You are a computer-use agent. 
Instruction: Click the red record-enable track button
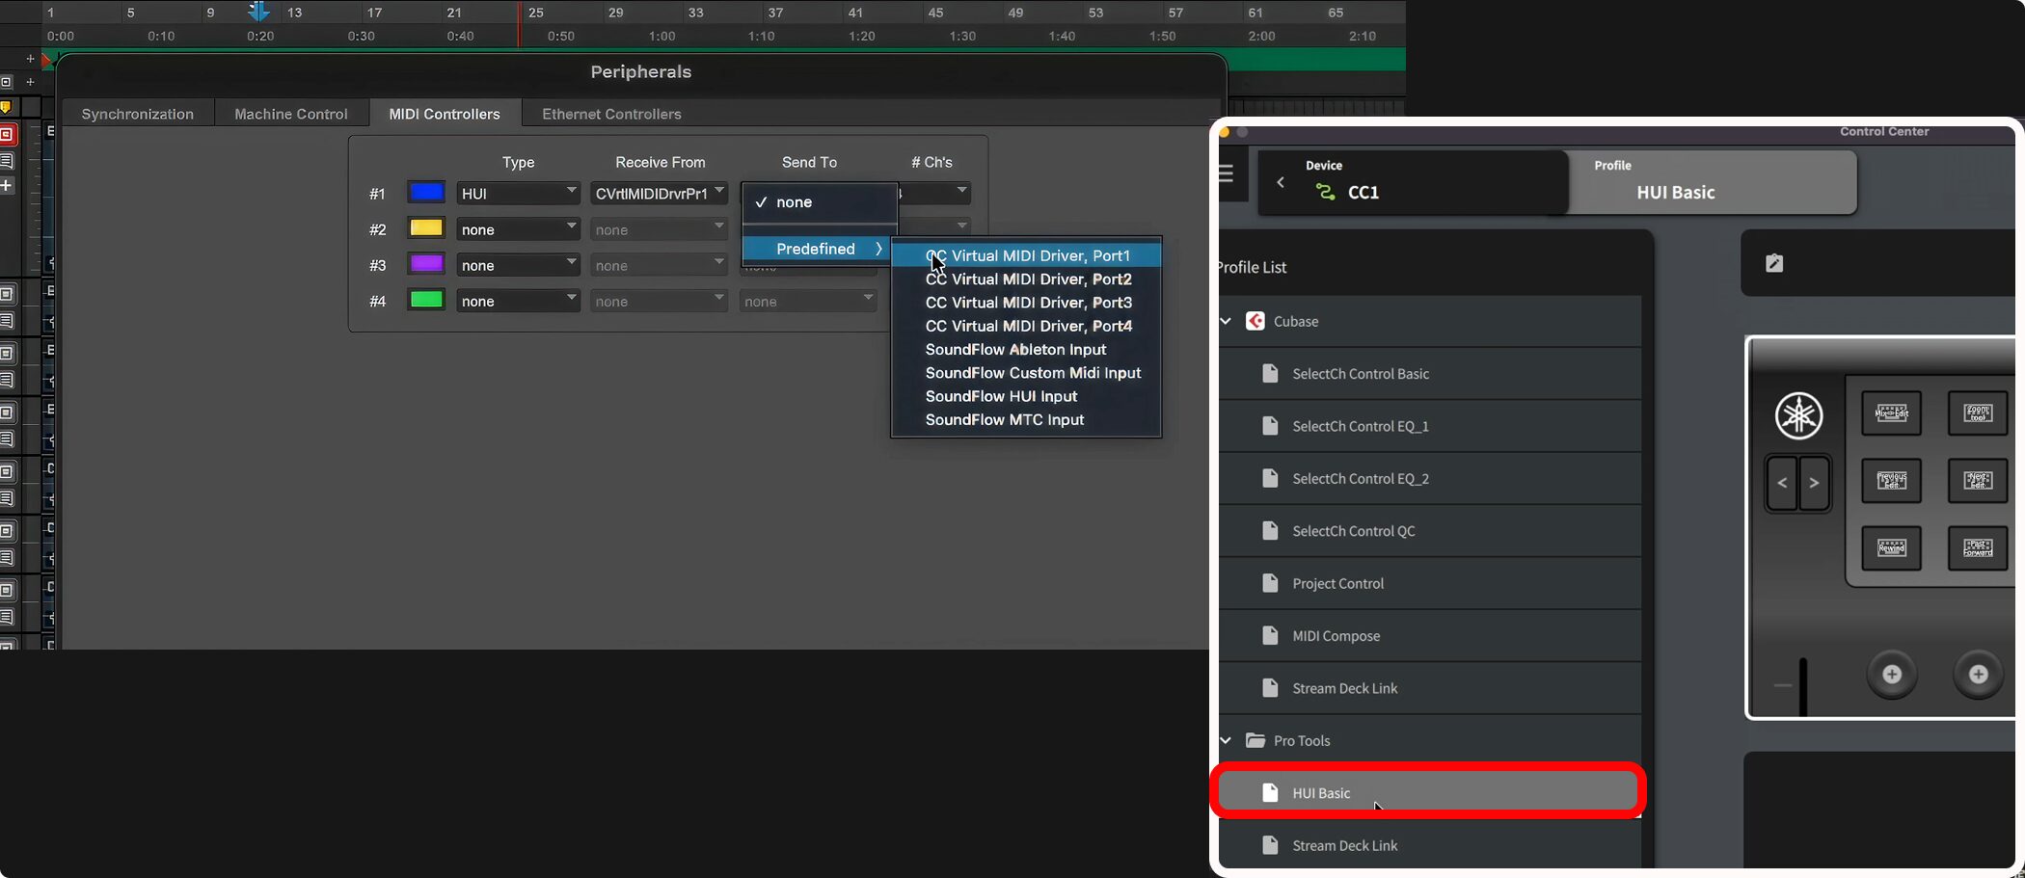(x=7, y=134)
